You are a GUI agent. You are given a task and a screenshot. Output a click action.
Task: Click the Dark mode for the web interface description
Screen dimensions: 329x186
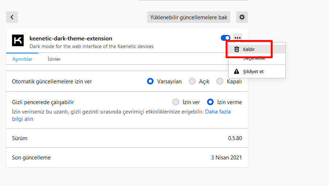point(91,46)
